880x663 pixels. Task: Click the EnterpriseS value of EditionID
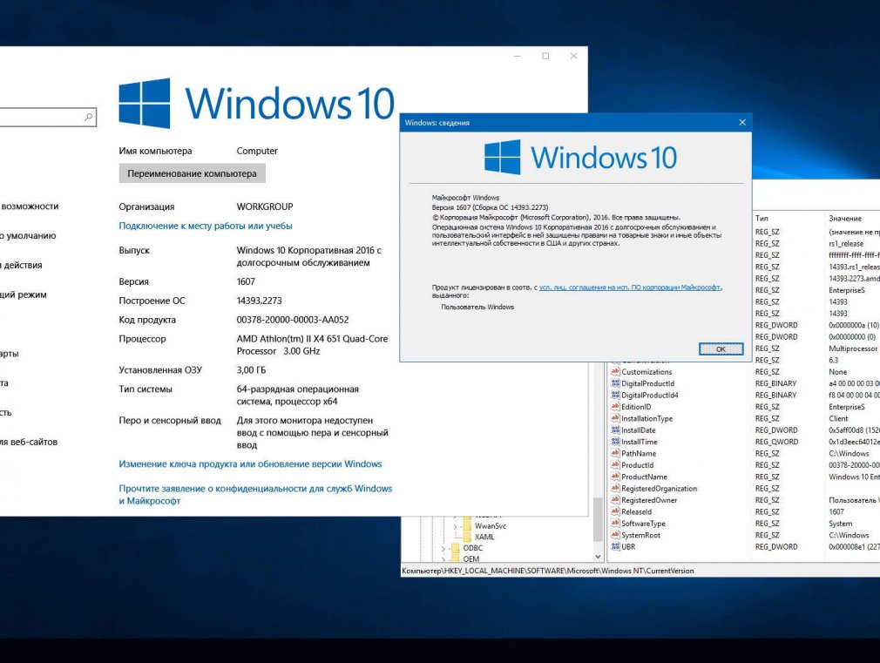click(x=846, y=407)
